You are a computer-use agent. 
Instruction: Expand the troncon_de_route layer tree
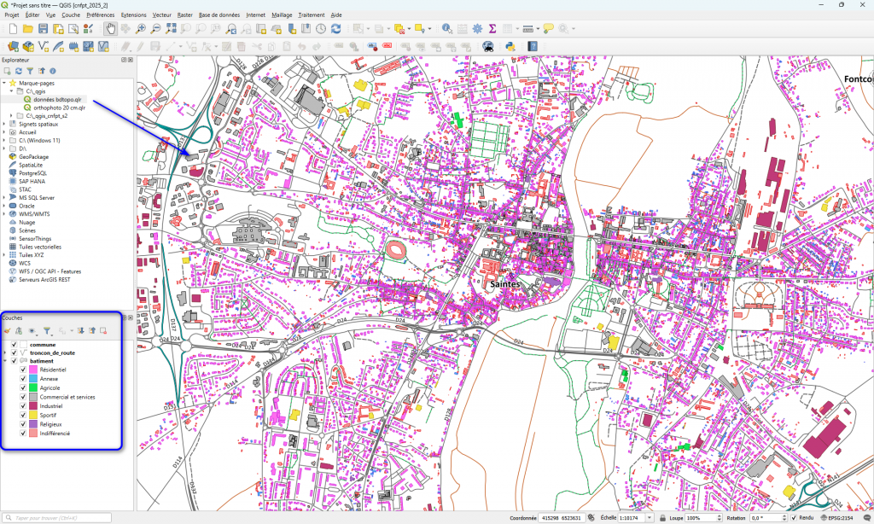click(x=6, y=353)
